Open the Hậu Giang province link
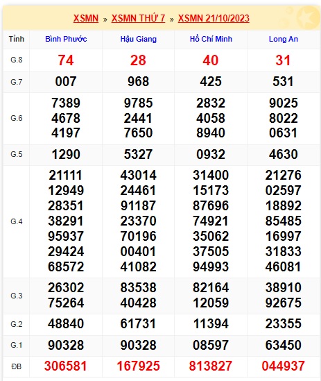Image resolution: width=321 pixels, height=381 pixels. (139, 39)
